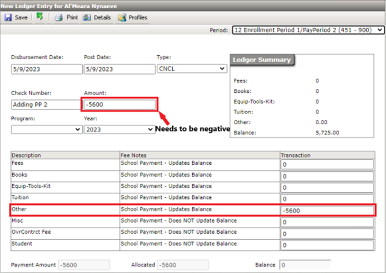Expand the Year dropdown showing 2023
Viewport: 386px width, 273px height.
pyautogui.click(x=119, y=129)
